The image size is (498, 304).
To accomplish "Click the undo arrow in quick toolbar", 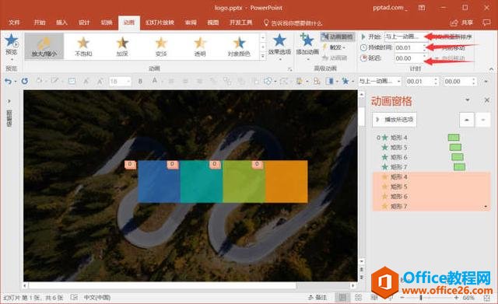I will pyautogui.click(x=8, y=81).
